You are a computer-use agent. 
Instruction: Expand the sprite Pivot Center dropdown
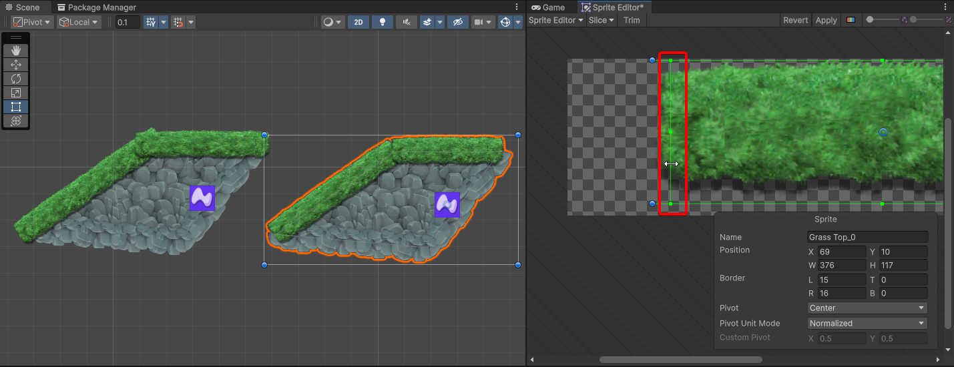click(x=867, y=308)
